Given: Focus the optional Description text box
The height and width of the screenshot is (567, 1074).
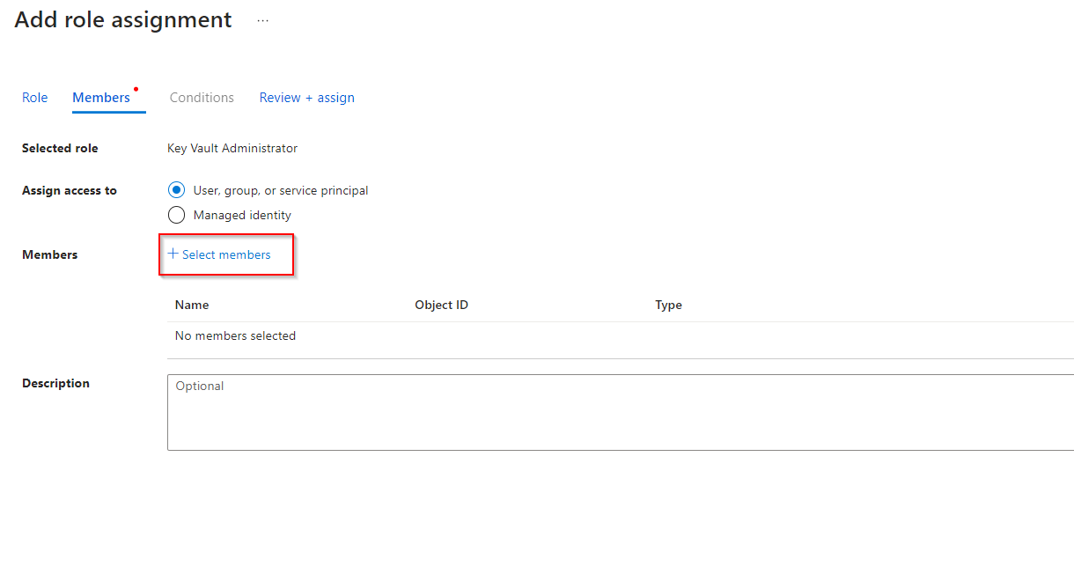Looking at the screenshot, I should (616, 412).
